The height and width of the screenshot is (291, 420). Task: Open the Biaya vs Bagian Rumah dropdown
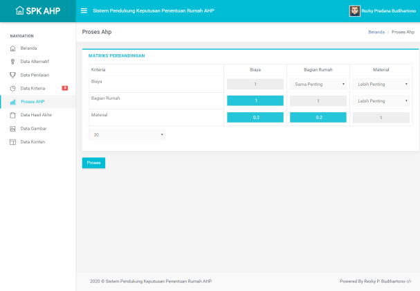pos(318,85)
